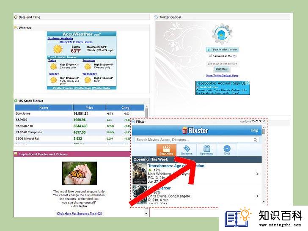
Task: Click the share icon in Flixter gadget header
Action: coord(253,121)
